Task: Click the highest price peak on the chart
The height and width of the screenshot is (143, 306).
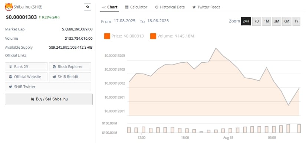Action: 215,48
